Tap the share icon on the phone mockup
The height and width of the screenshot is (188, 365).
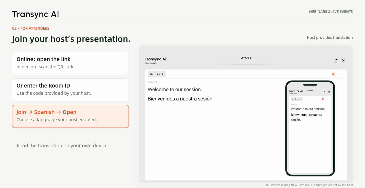point(324,91)
